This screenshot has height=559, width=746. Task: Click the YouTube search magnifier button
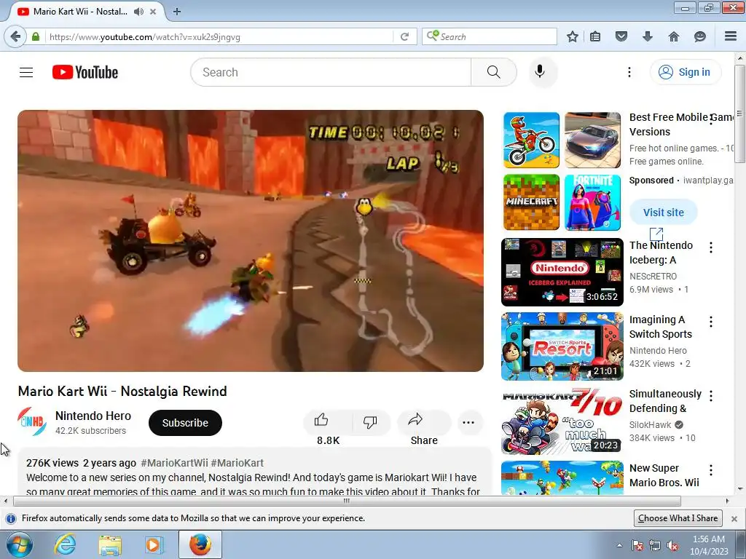point(494,72)
